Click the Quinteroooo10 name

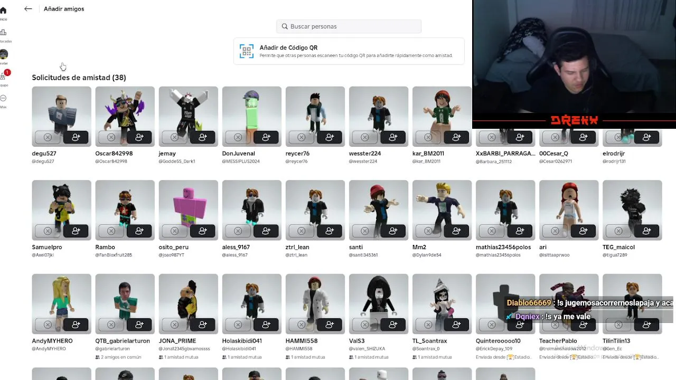[x=498, y=341]
